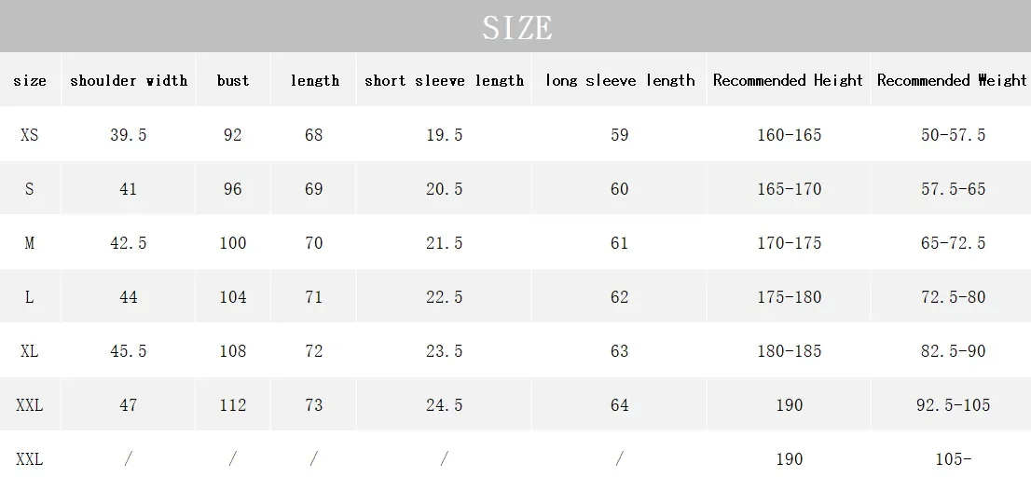Screen dimensions: 1031x477
Task: Select long sleeve length value 64
Action: pyautogui.click(x=620, y=405)
